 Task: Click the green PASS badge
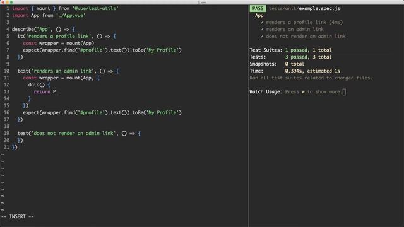(x=258, y=8)
